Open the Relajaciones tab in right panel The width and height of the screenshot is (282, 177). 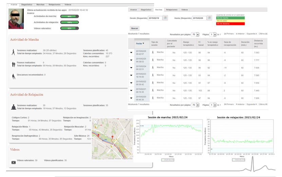172,10
